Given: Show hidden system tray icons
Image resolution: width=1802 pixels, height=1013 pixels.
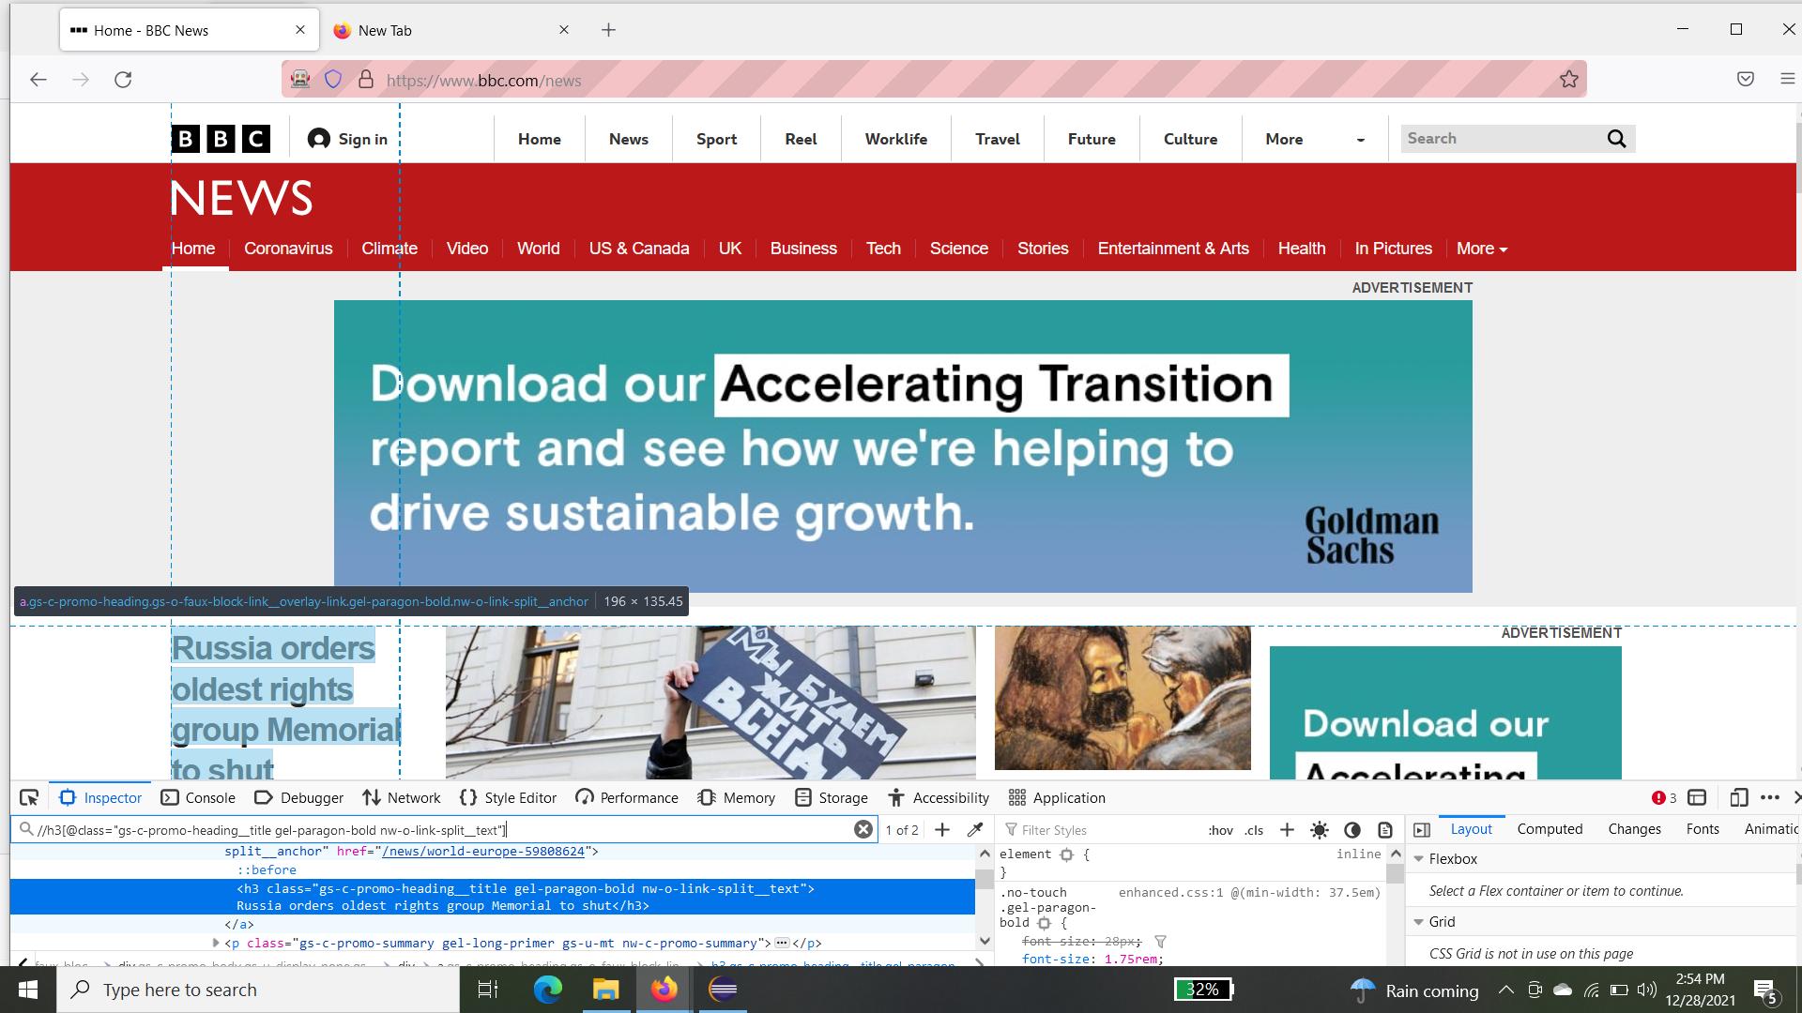Looking at the screenshot, I should 1505,990.
